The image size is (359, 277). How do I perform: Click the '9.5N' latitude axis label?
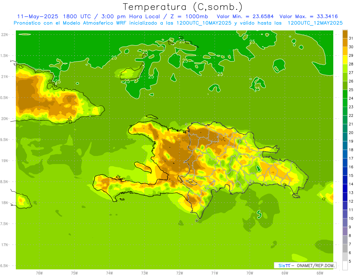4,140
